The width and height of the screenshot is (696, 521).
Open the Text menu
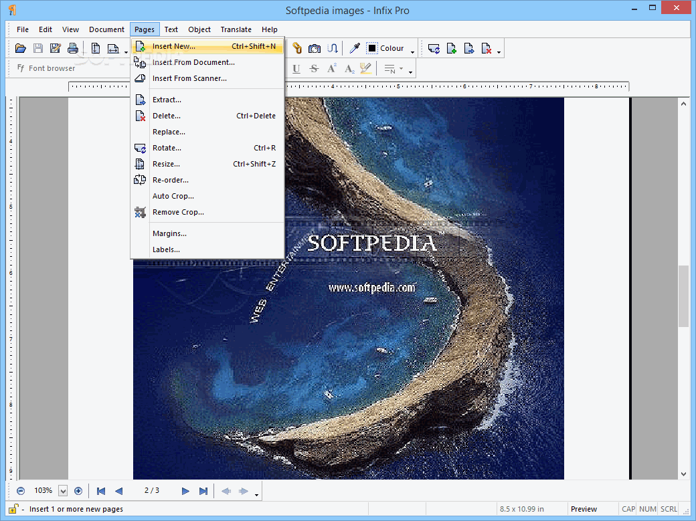tap(171, 29)
